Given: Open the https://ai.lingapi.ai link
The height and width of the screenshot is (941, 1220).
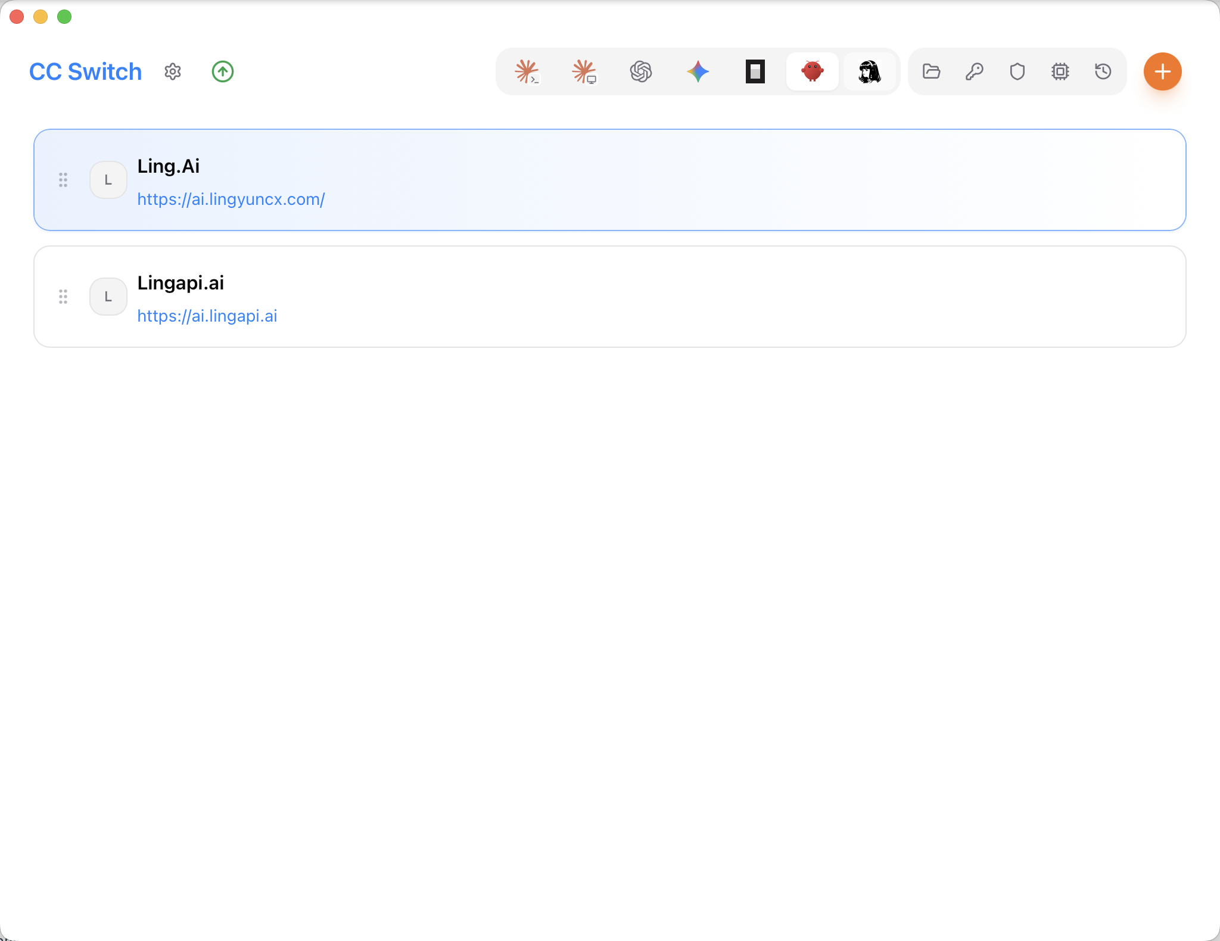Looking at the screenshot, I should click(207, 316).
